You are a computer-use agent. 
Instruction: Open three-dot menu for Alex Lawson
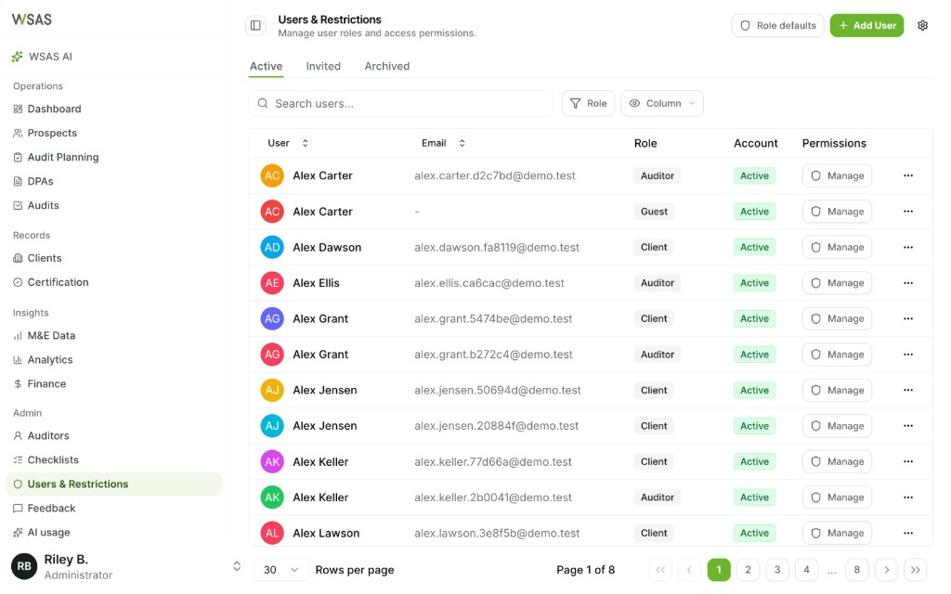pyautogui.click(x=908, y=534)
